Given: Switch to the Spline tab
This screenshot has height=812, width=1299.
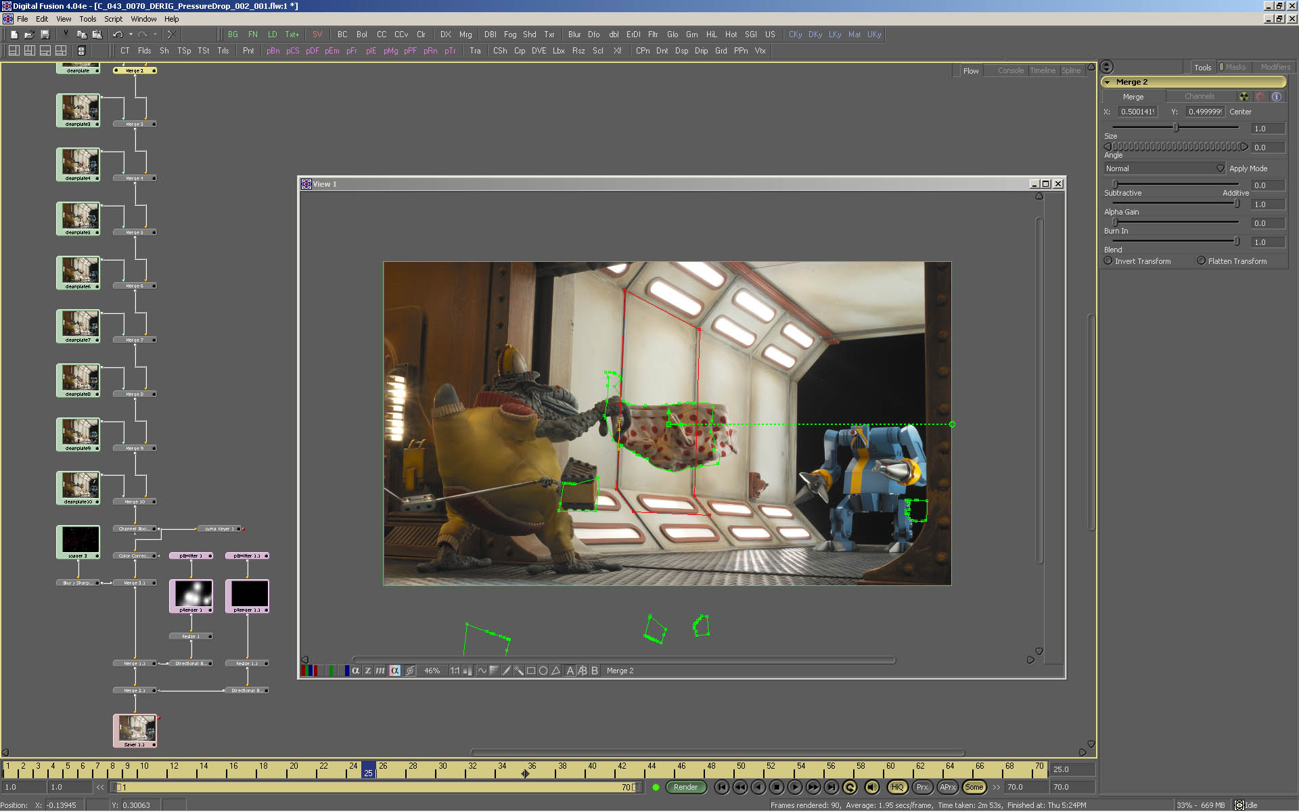Looking at the screenshot, I should pyautogui.click(x=1071, y=70).
